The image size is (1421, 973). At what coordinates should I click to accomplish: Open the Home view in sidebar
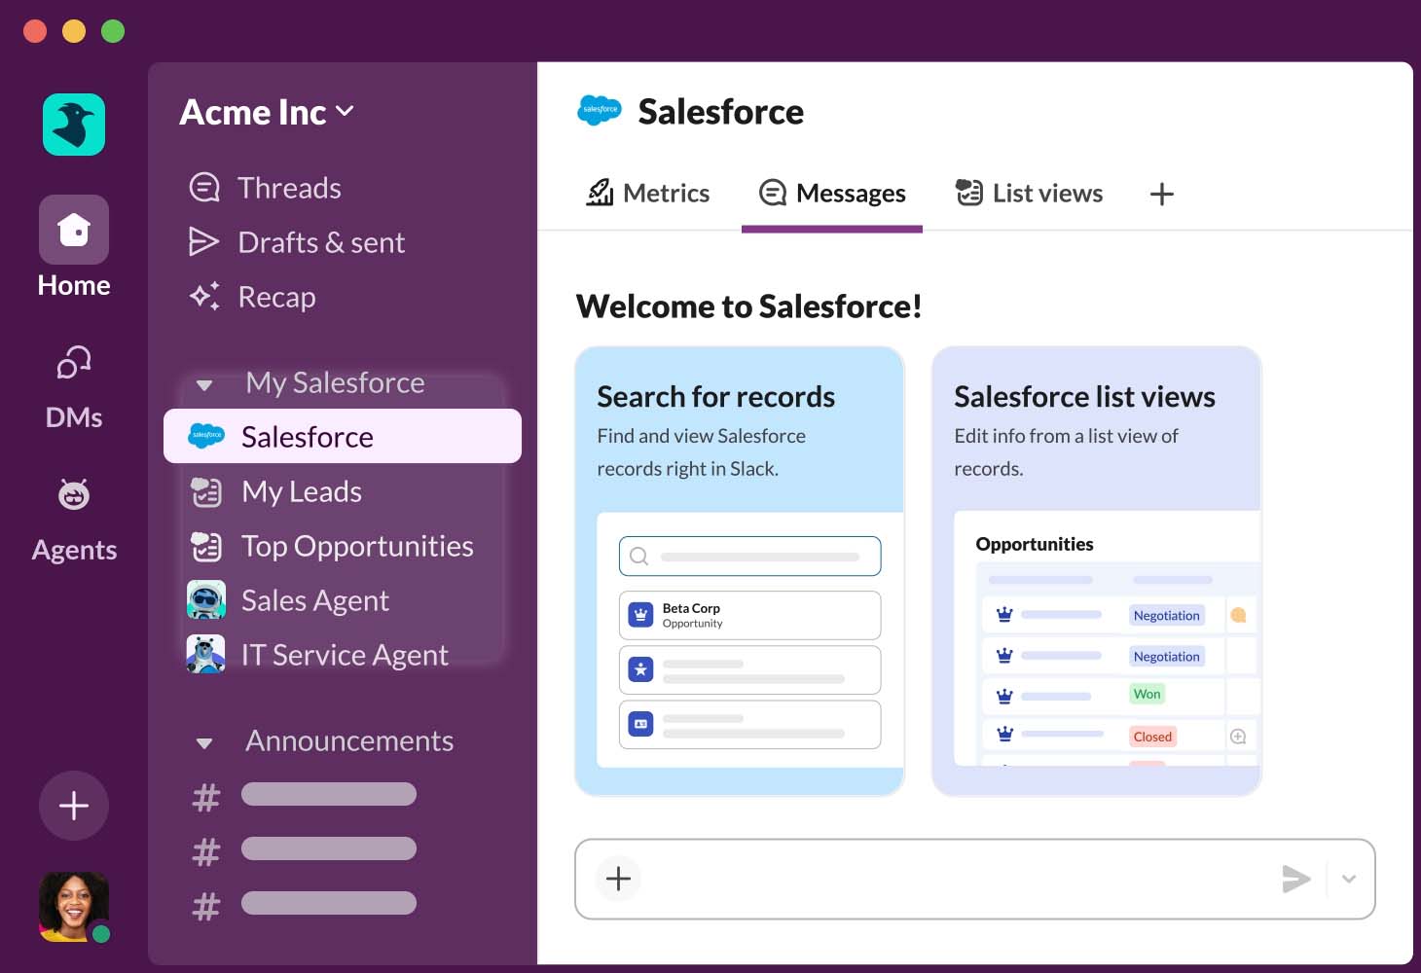tap(74, 231)
